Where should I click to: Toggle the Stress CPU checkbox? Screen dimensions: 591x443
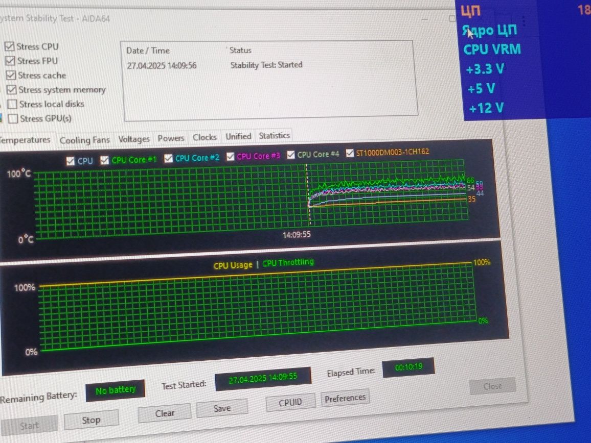[9, 46]
